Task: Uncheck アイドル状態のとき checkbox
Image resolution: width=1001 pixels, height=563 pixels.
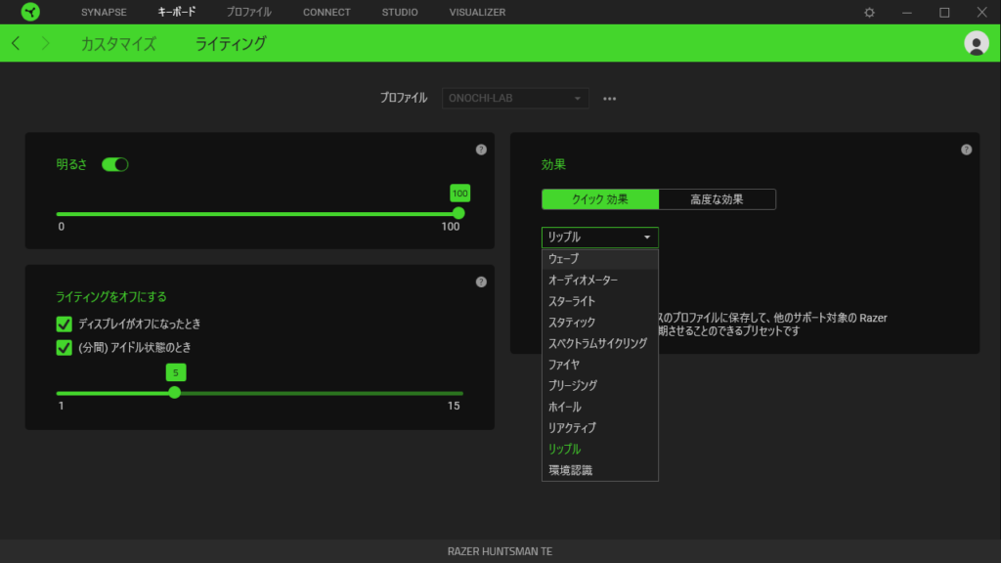Action: tap(64, 348)
